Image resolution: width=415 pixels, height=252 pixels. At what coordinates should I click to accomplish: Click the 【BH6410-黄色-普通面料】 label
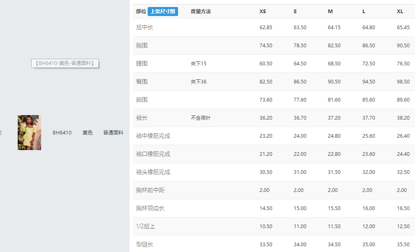pyautogui.click(x=65, y=63)
